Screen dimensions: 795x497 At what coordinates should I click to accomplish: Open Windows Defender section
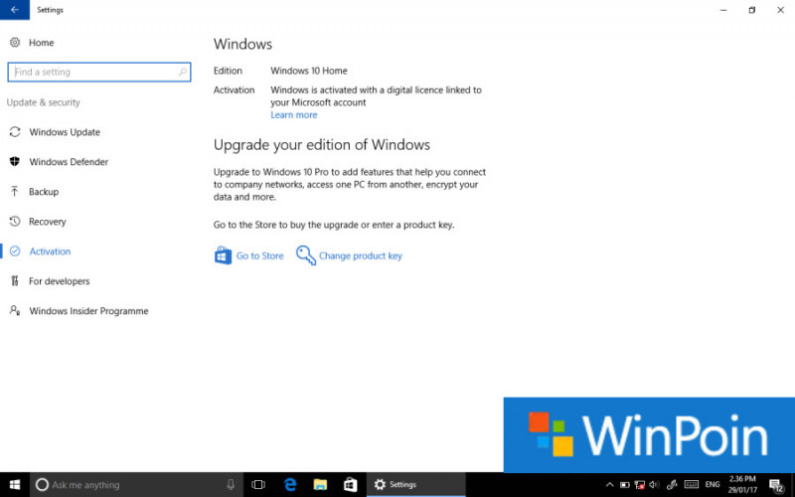point(69,162)
